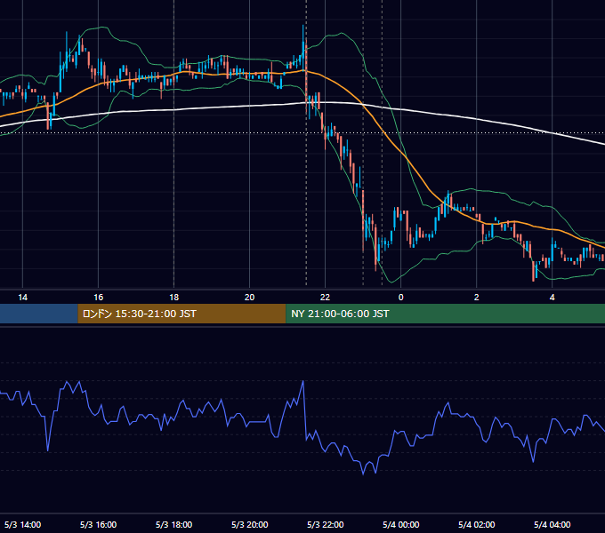The image size is (605, 533).
Task: Click the ロンドン 15:30-21:00 JST session bar
Action: (181, 314)
